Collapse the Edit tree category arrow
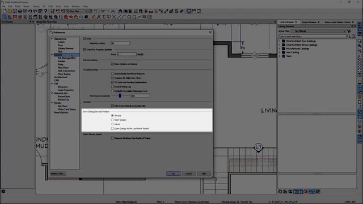Image resolution: width=363 pixels, height=204 pixels. coord(52,83)
